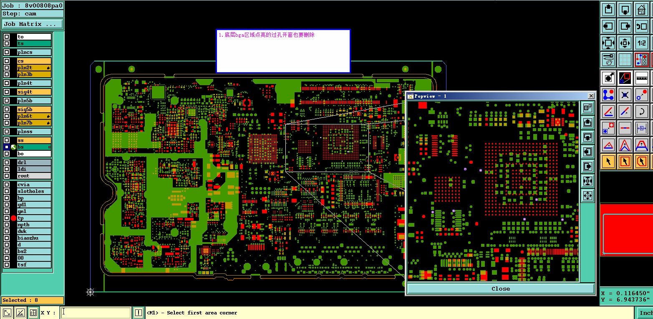The image size is (653, 319).
Task: Choose the plain arrow select pointer
Action: point(608,162)
